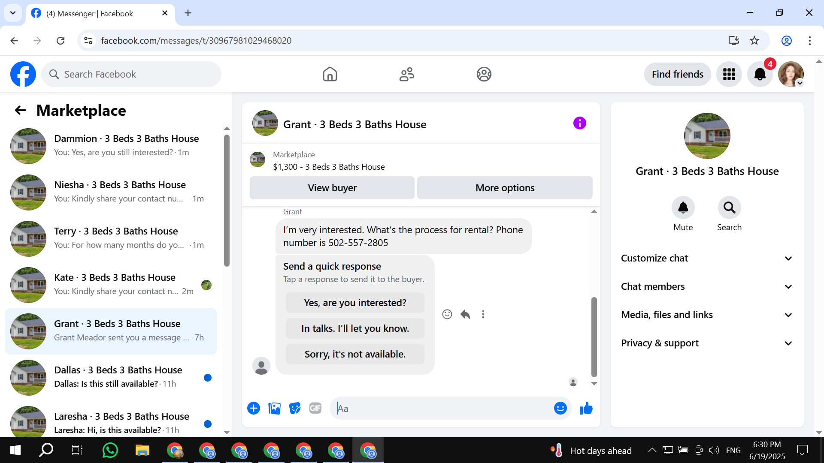Open more actions plus icon in composer
The image size is (824, 463).
[254, 408]
